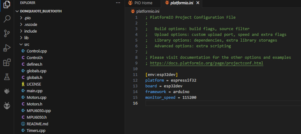Click the board = esp32dev line
The height and width of the screenshot is (134, 301).
click(x=164, y=86)
